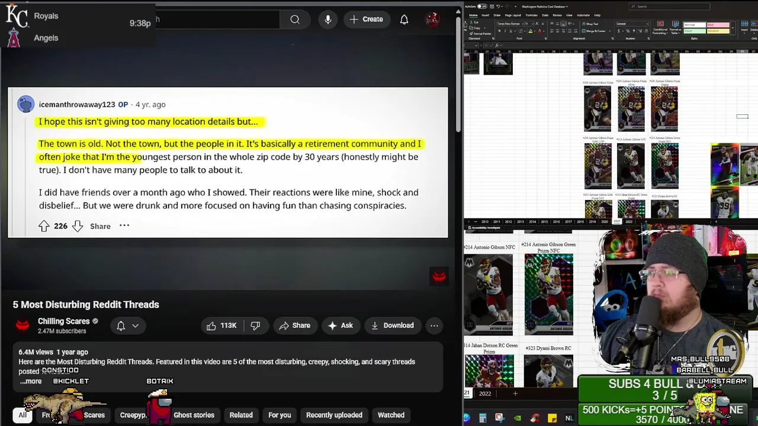Open Format as Table menu
Viewport: 758px width, 426px height.
(x=675, y=28)
